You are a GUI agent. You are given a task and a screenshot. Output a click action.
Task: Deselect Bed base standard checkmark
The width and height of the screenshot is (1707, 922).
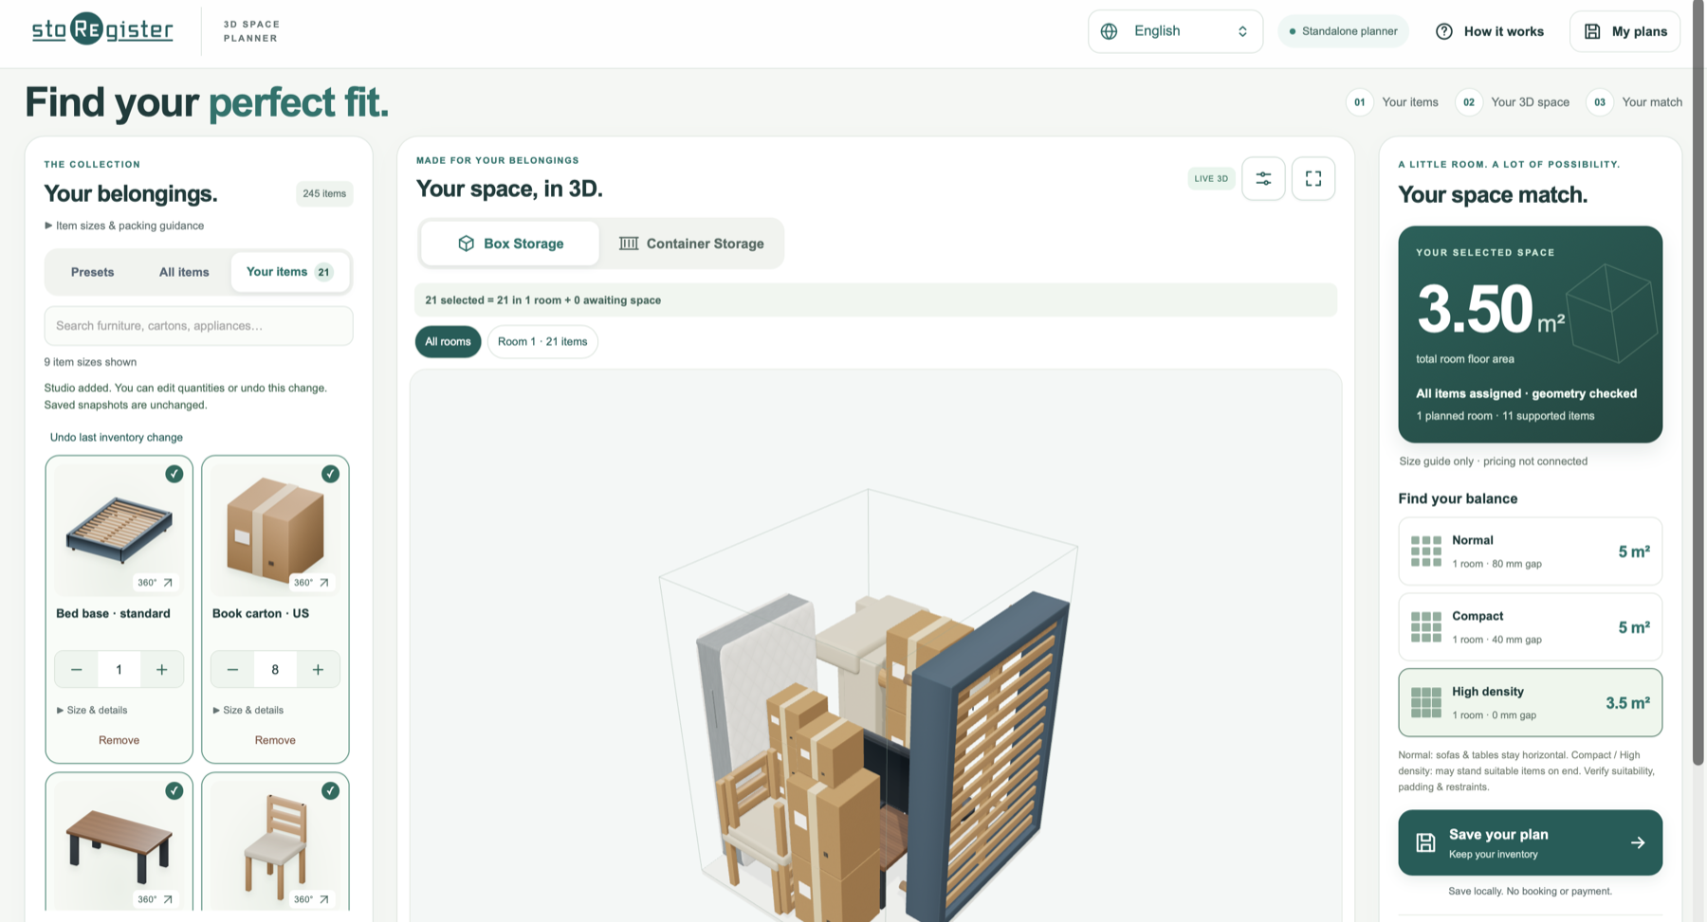pyautogui.click(x=174, y=474)
